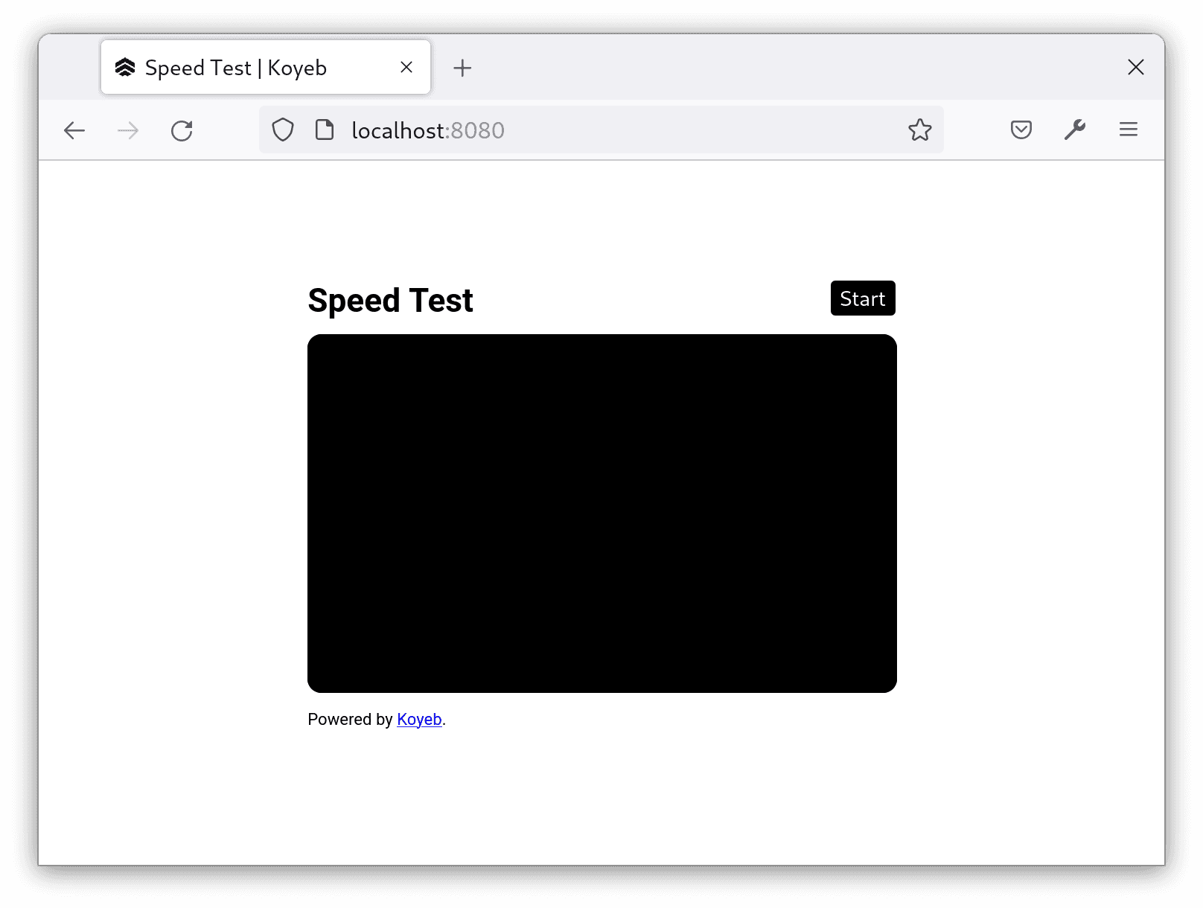
Task: Go back to the previous page
Action: point(74,131)
